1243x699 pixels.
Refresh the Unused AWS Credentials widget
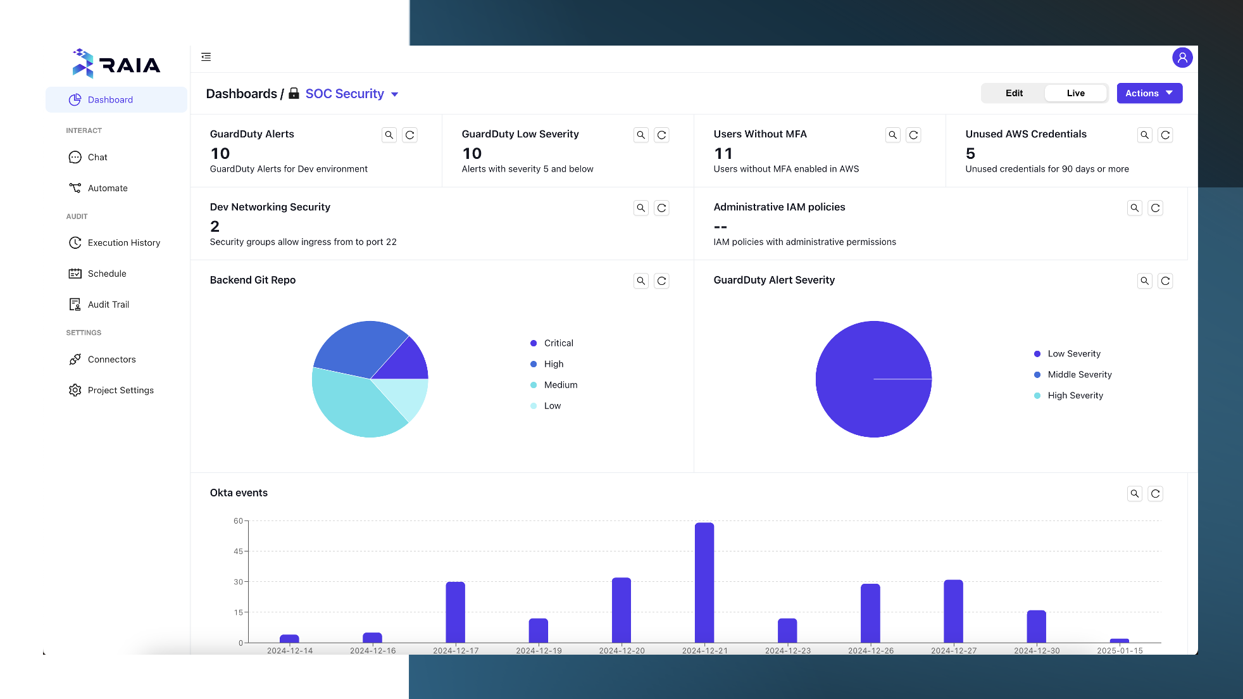click(x=1165, y=135)
